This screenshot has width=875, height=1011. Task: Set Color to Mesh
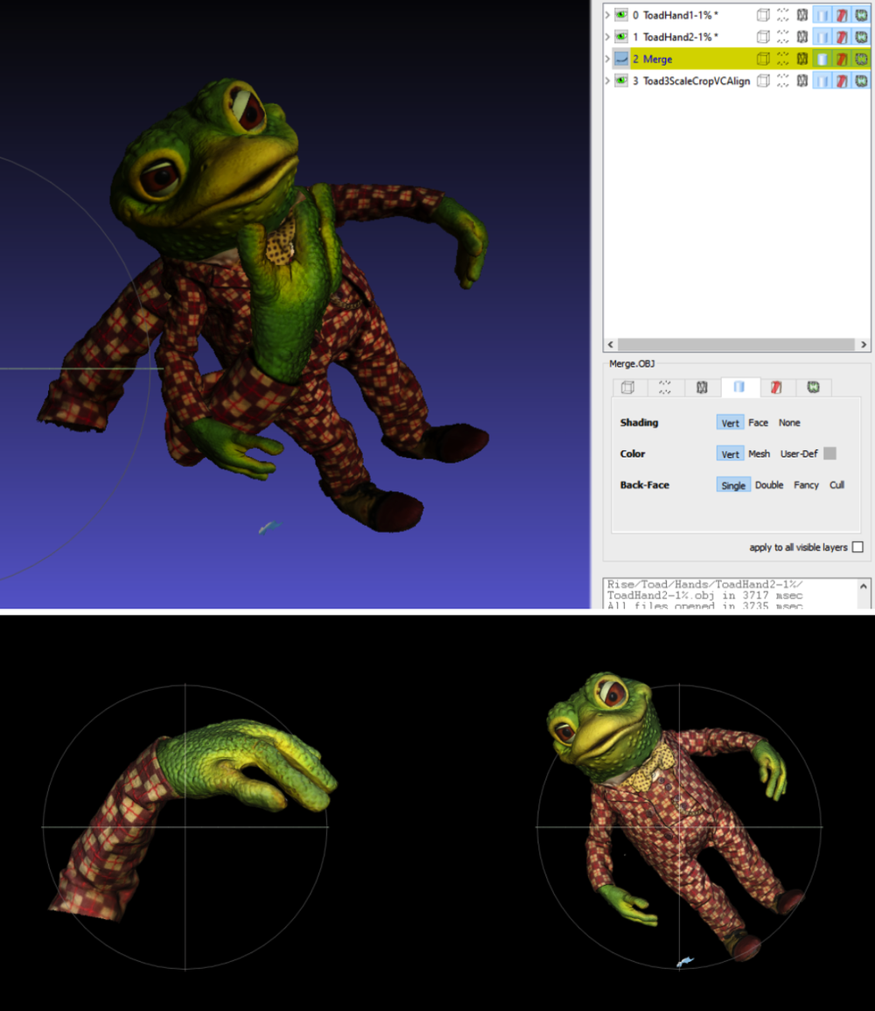[x=759, y=453]
